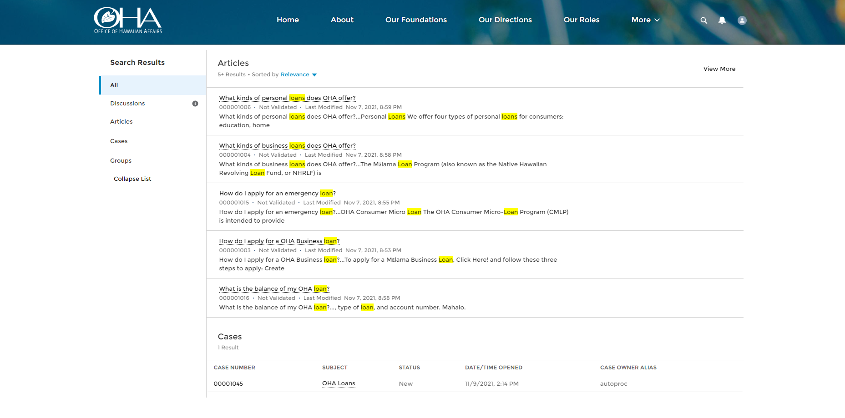Filter results by Discussions
The width and height of the screenshot is (845, 418).
pos(127,104)
